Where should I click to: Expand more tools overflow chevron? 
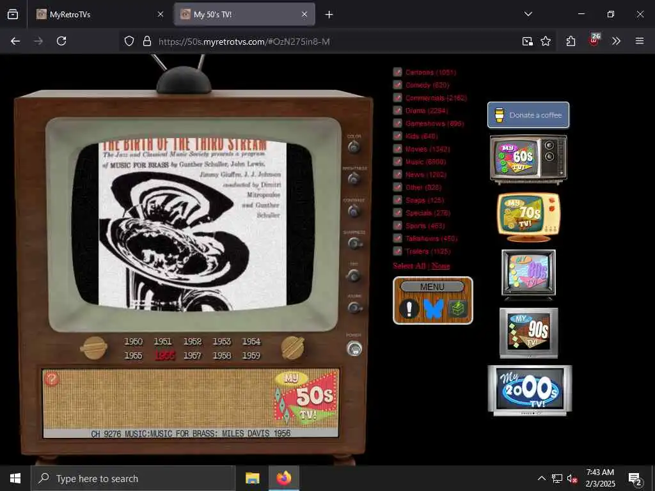click(616, 41)
